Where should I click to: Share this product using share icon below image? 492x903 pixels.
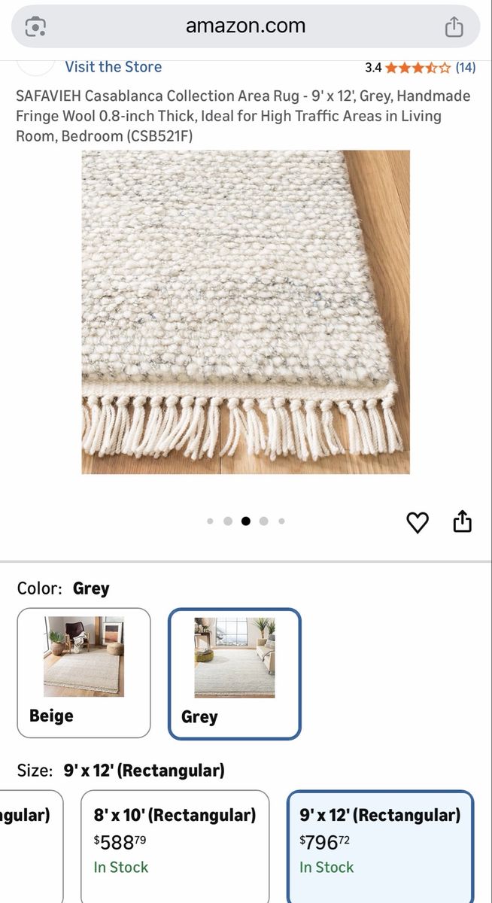point(462,521)
